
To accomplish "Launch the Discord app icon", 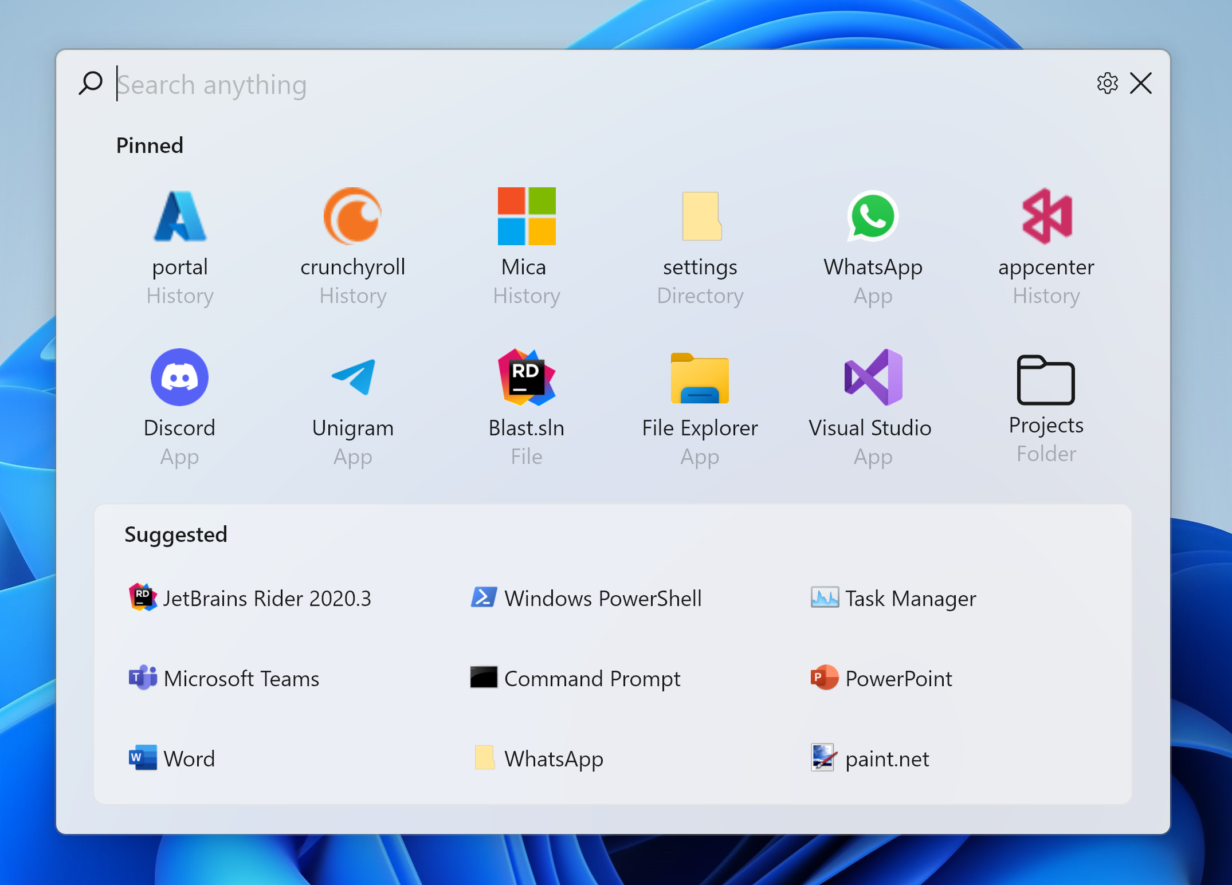I will click(180, 377).
